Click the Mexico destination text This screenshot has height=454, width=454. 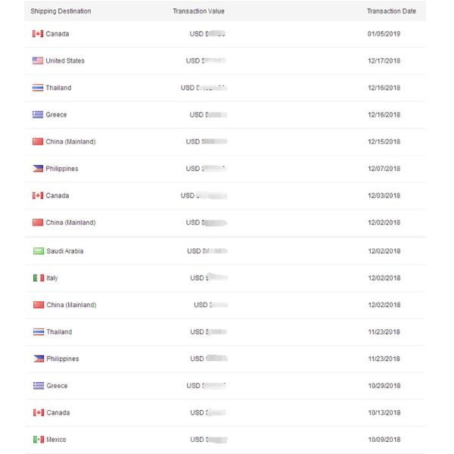click(57, 440)
